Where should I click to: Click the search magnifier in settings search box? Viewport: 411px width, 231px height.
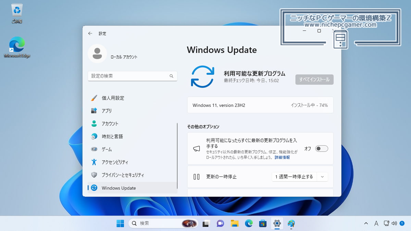[172, 76]
